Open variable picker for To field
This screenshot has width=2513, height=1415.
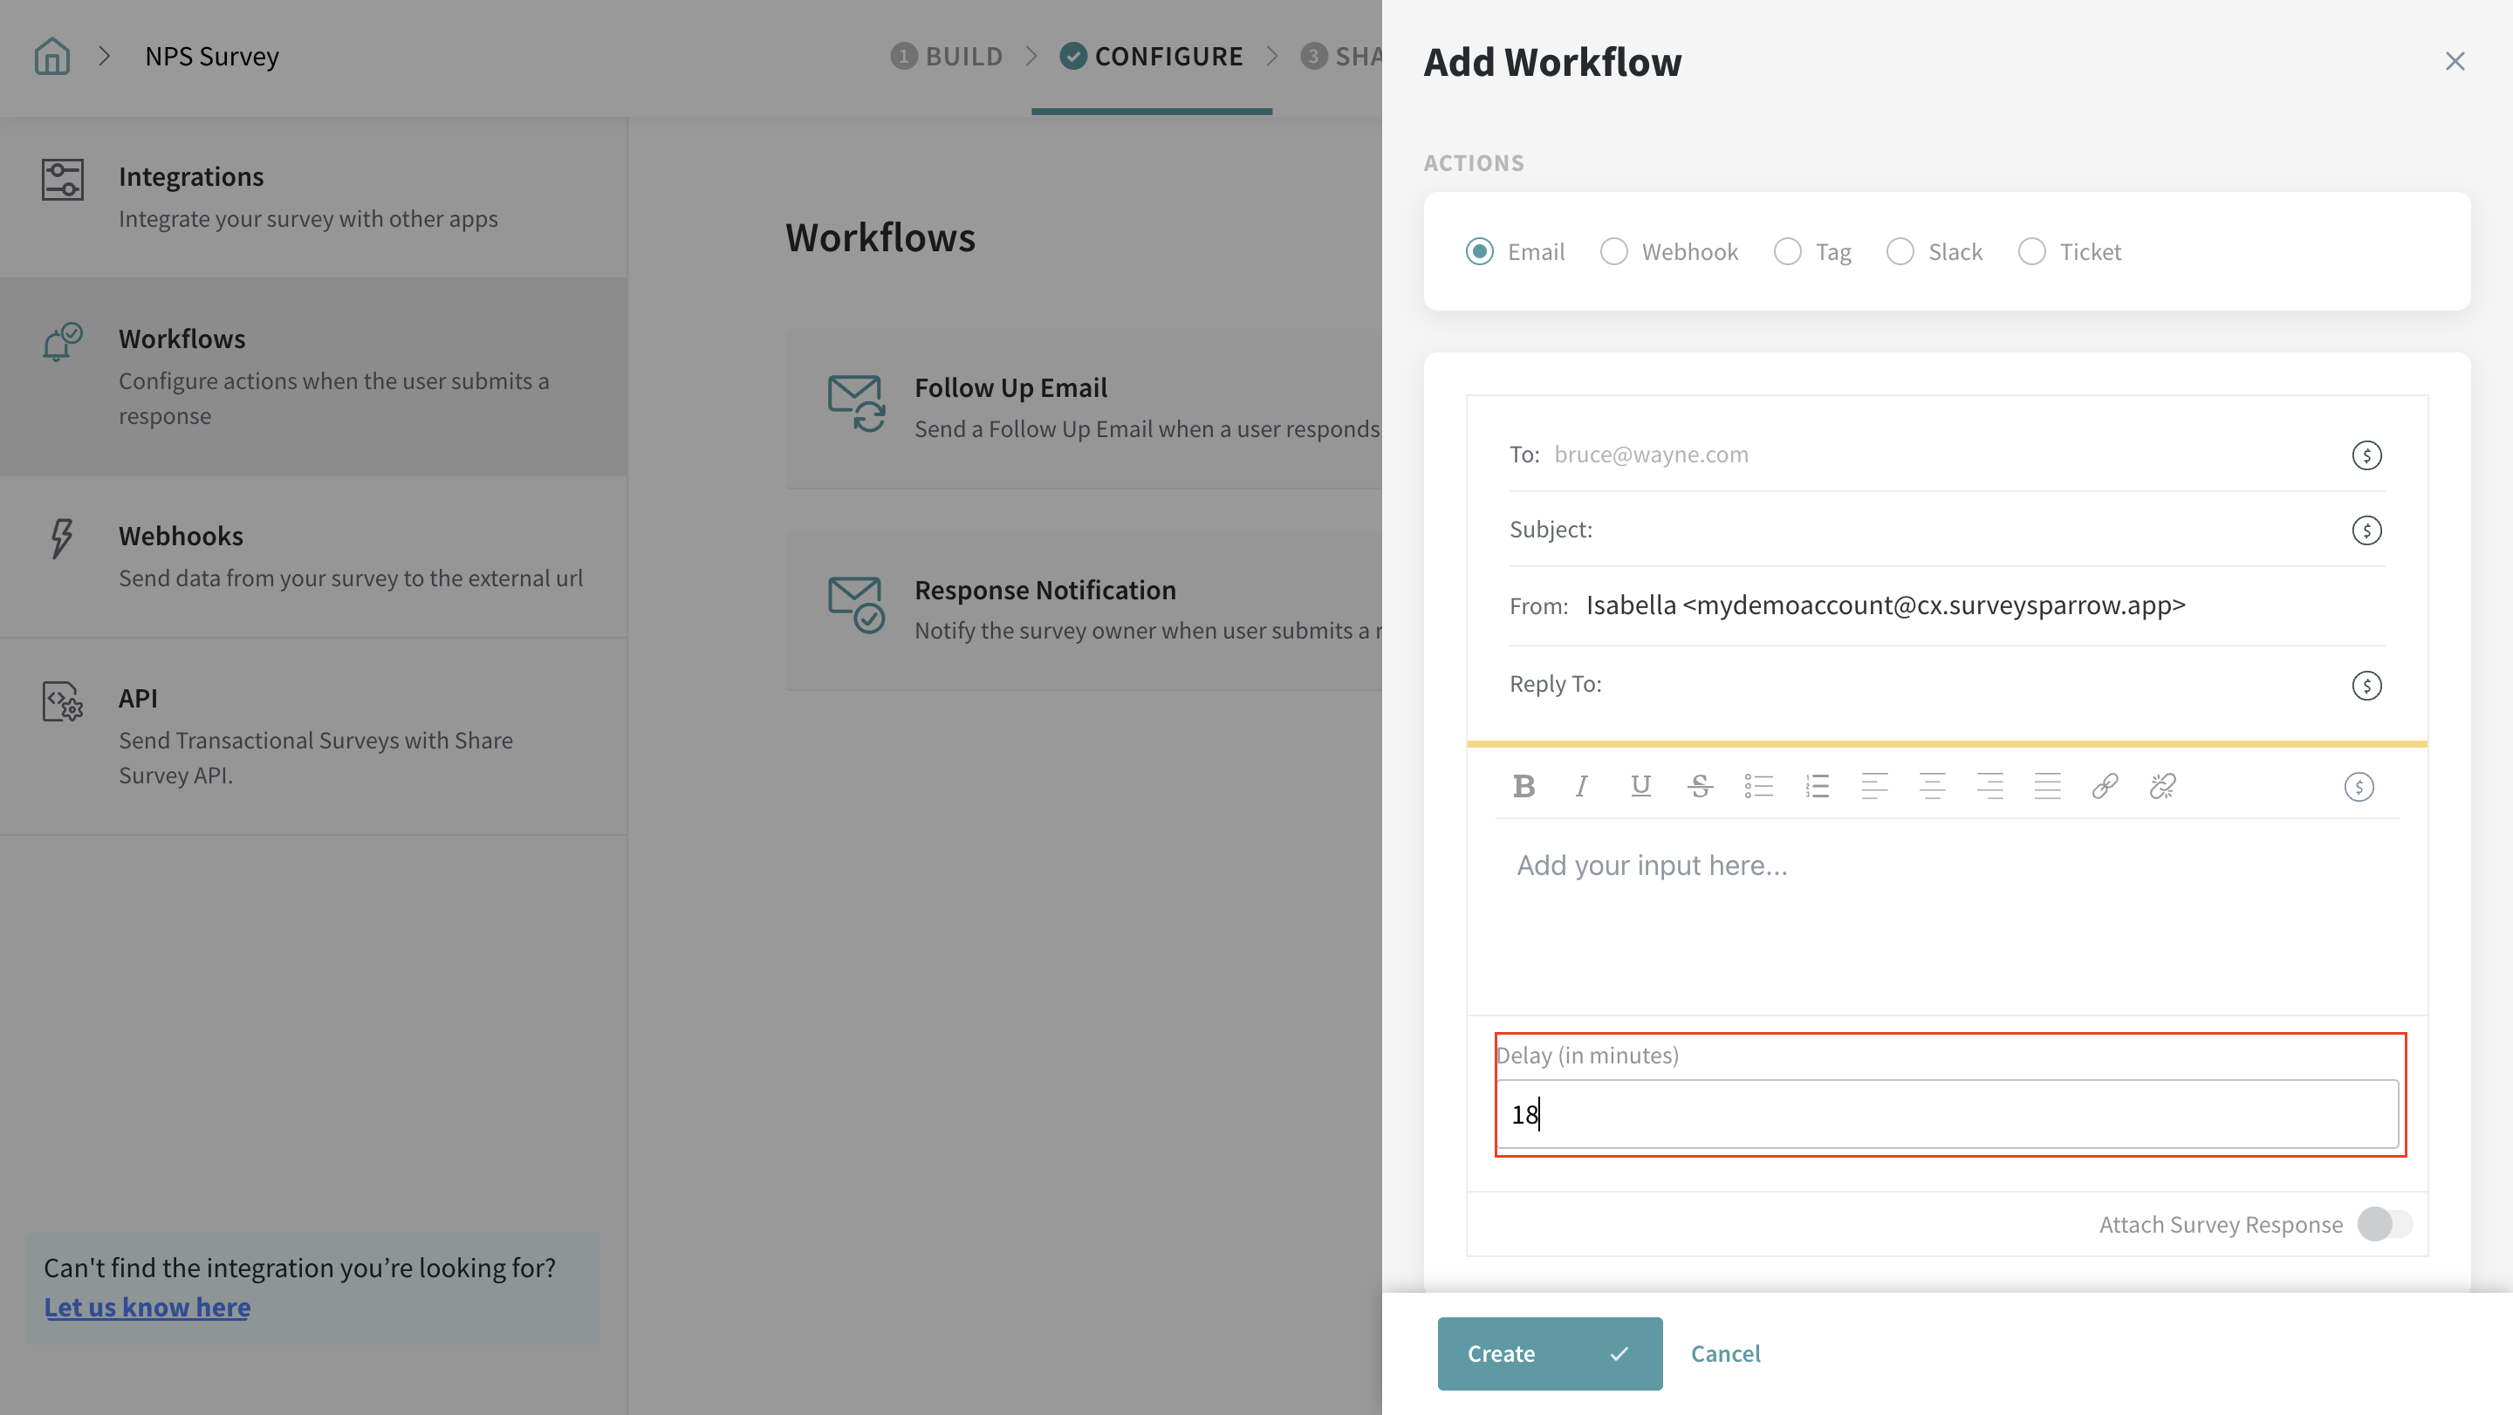click(2366, 455)
